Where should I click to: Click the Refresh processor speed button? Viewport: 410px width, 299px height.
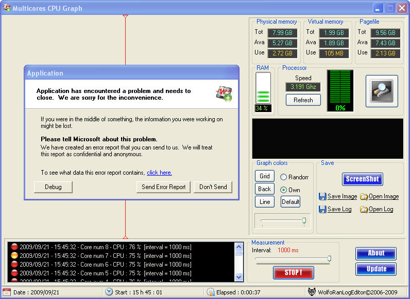(303, 100)
